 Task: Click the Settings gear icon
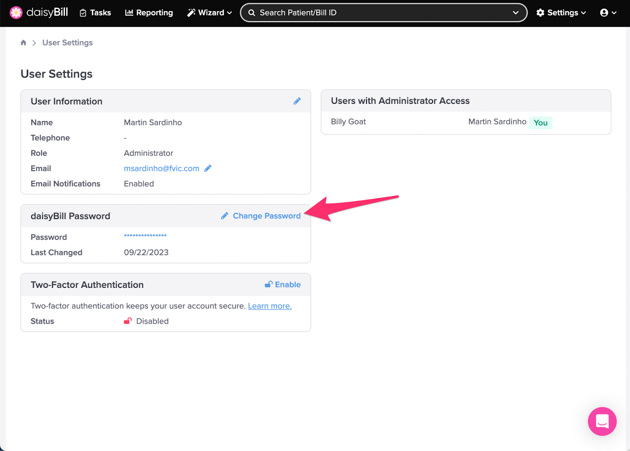(x=540, y=13)
